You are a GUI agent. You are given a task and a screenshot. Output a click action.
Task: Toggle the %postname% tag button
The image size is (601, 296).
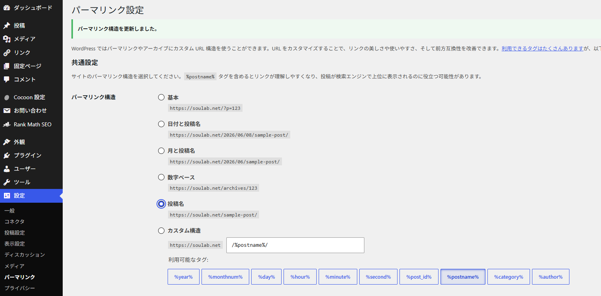point(463,277)
